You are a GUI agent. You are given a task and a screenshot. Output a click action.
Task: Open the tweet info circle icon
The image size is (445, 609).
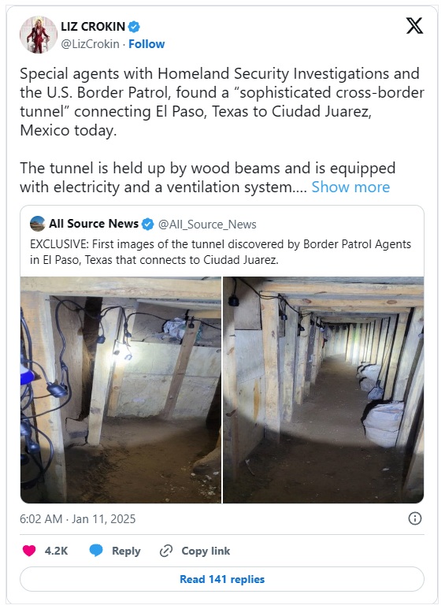click(x=415, y=518)
